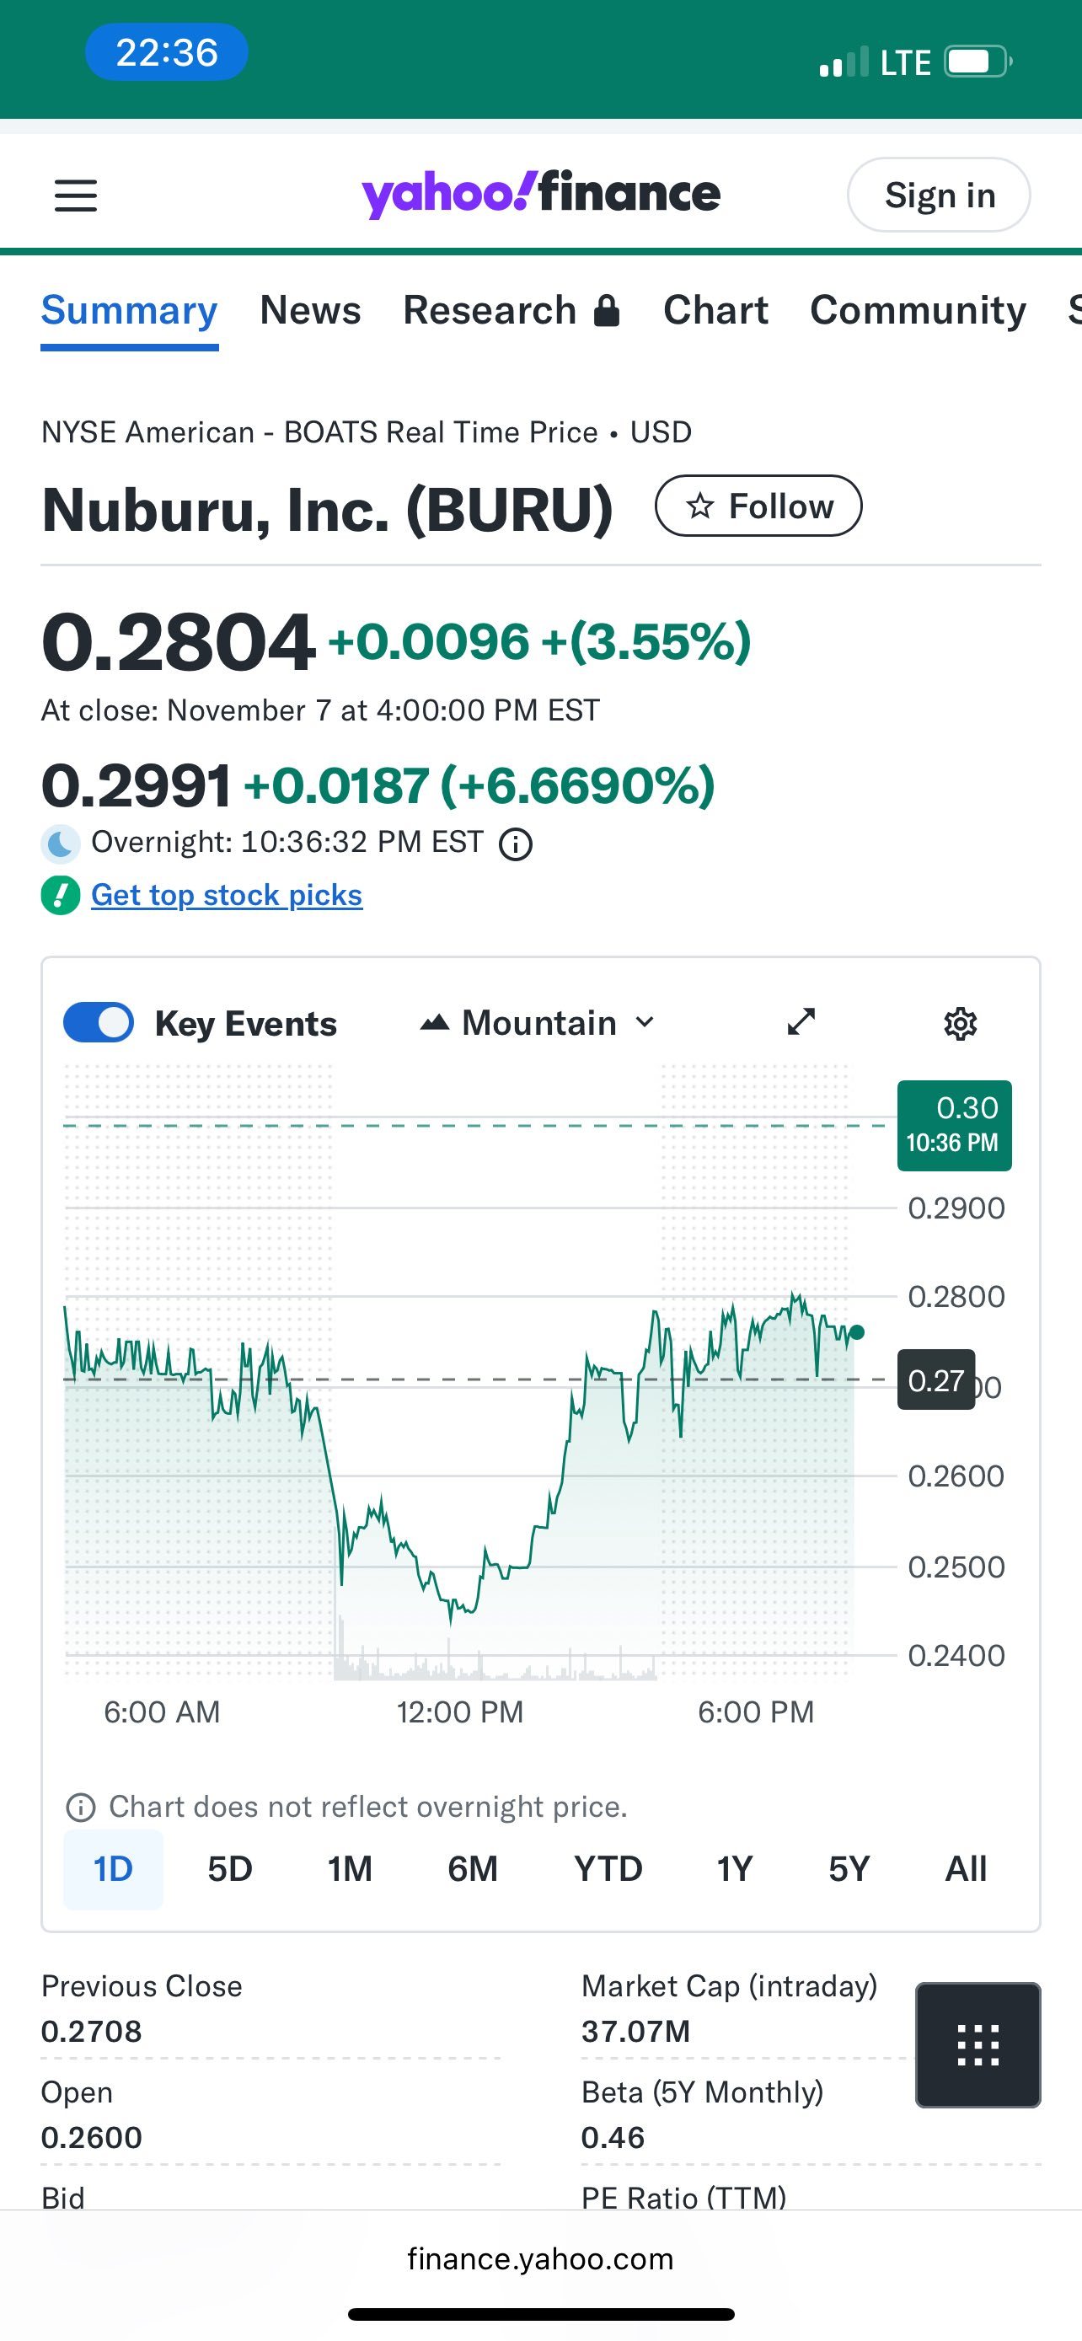Tap the moon overnight indicator icon
Screen dimensions: 1082x2341
coord(60,844)
